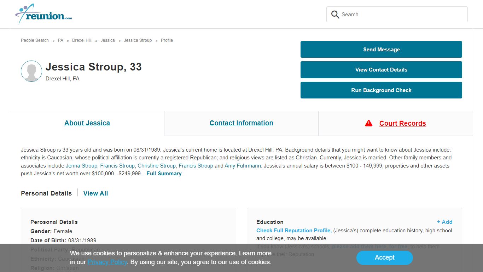This screenshot has height=272, width=483.
Task: Go to Drexel Hill breadcrumb
Action: pos(82,40)
